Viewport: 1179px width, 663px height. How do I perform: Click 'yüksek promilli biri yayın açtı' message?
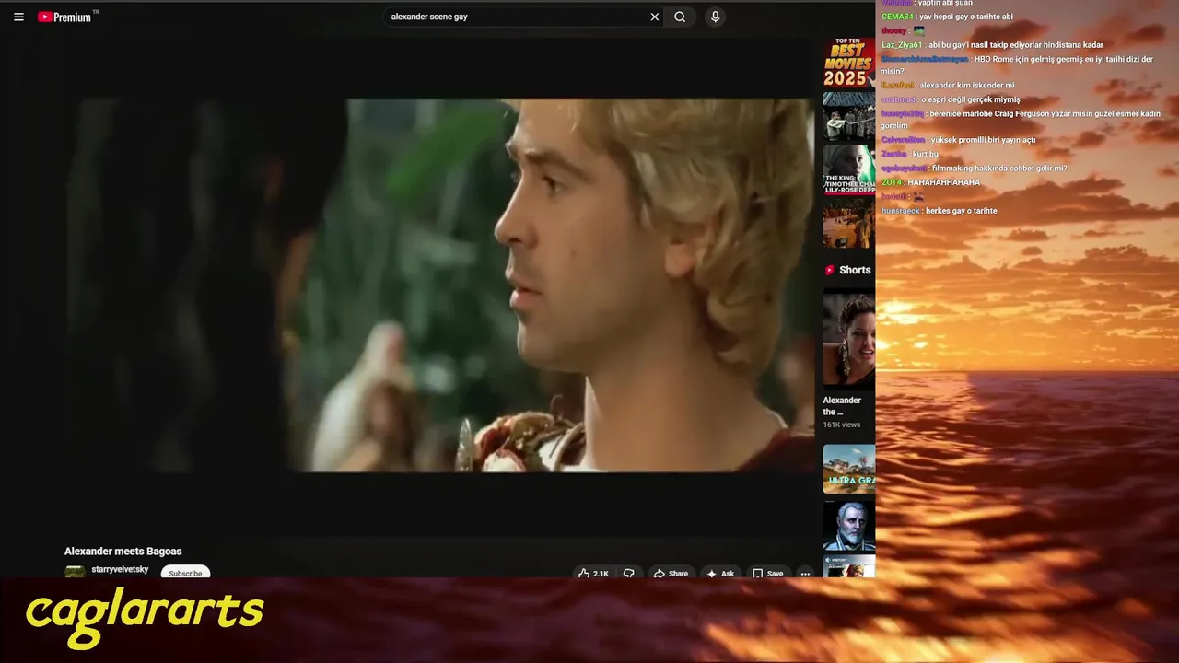tap(958, 140)
